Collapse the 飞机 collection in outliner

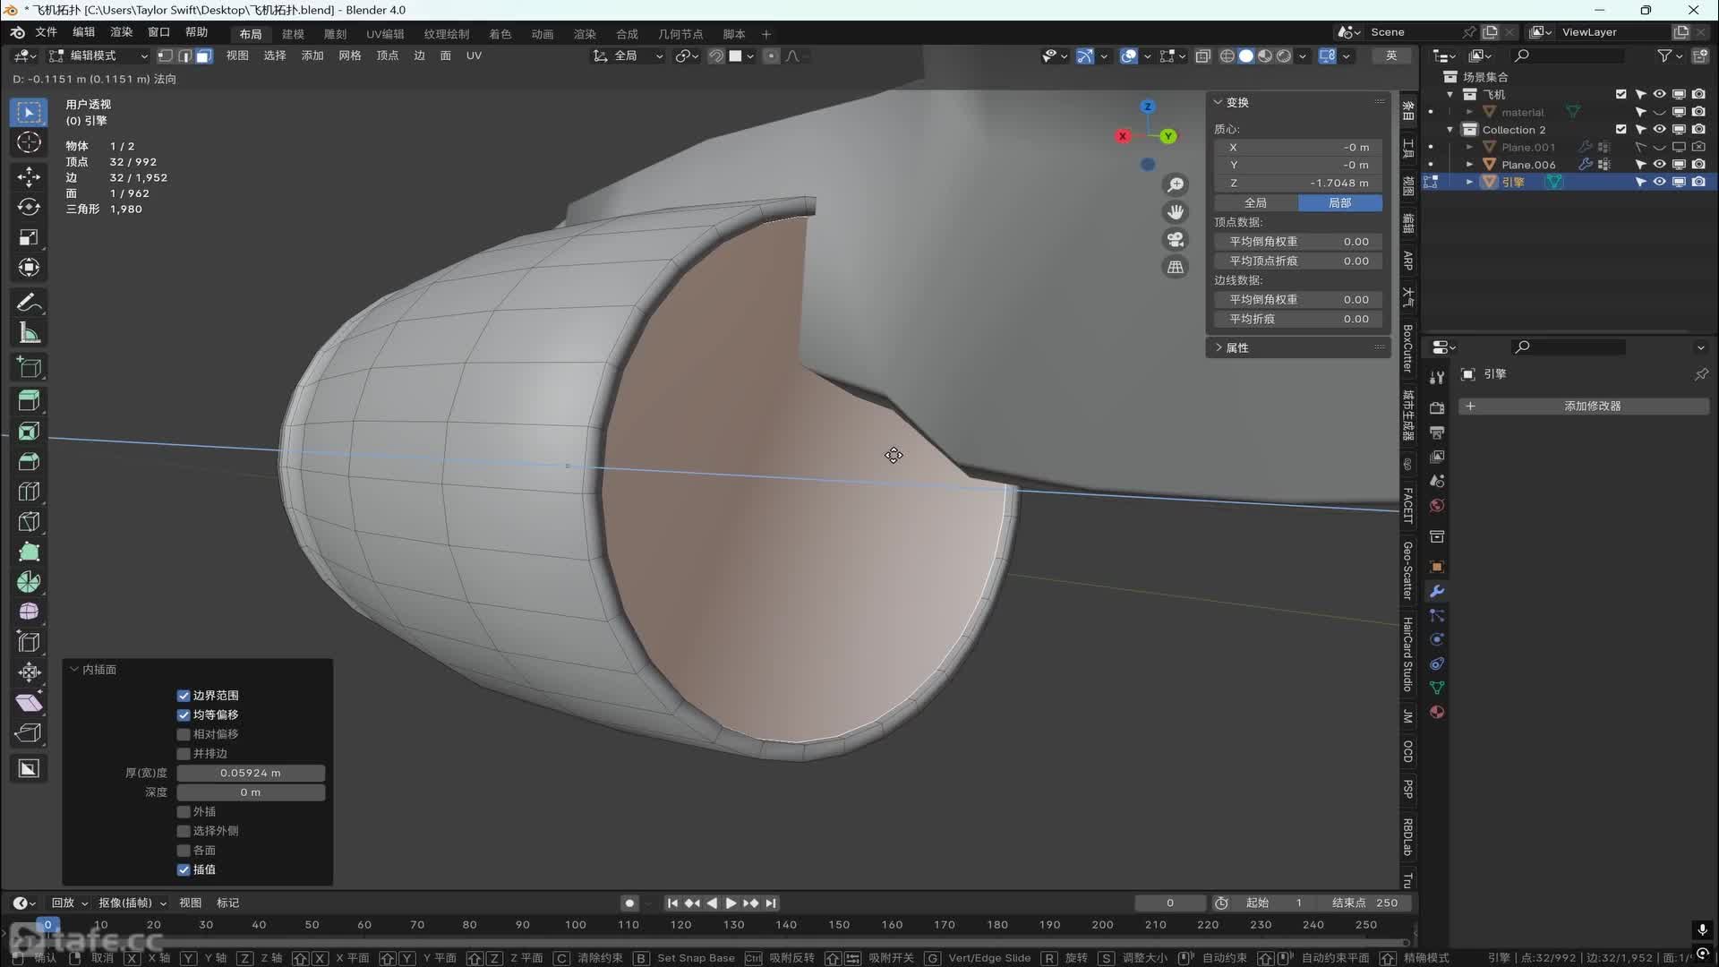(1450, 94)
